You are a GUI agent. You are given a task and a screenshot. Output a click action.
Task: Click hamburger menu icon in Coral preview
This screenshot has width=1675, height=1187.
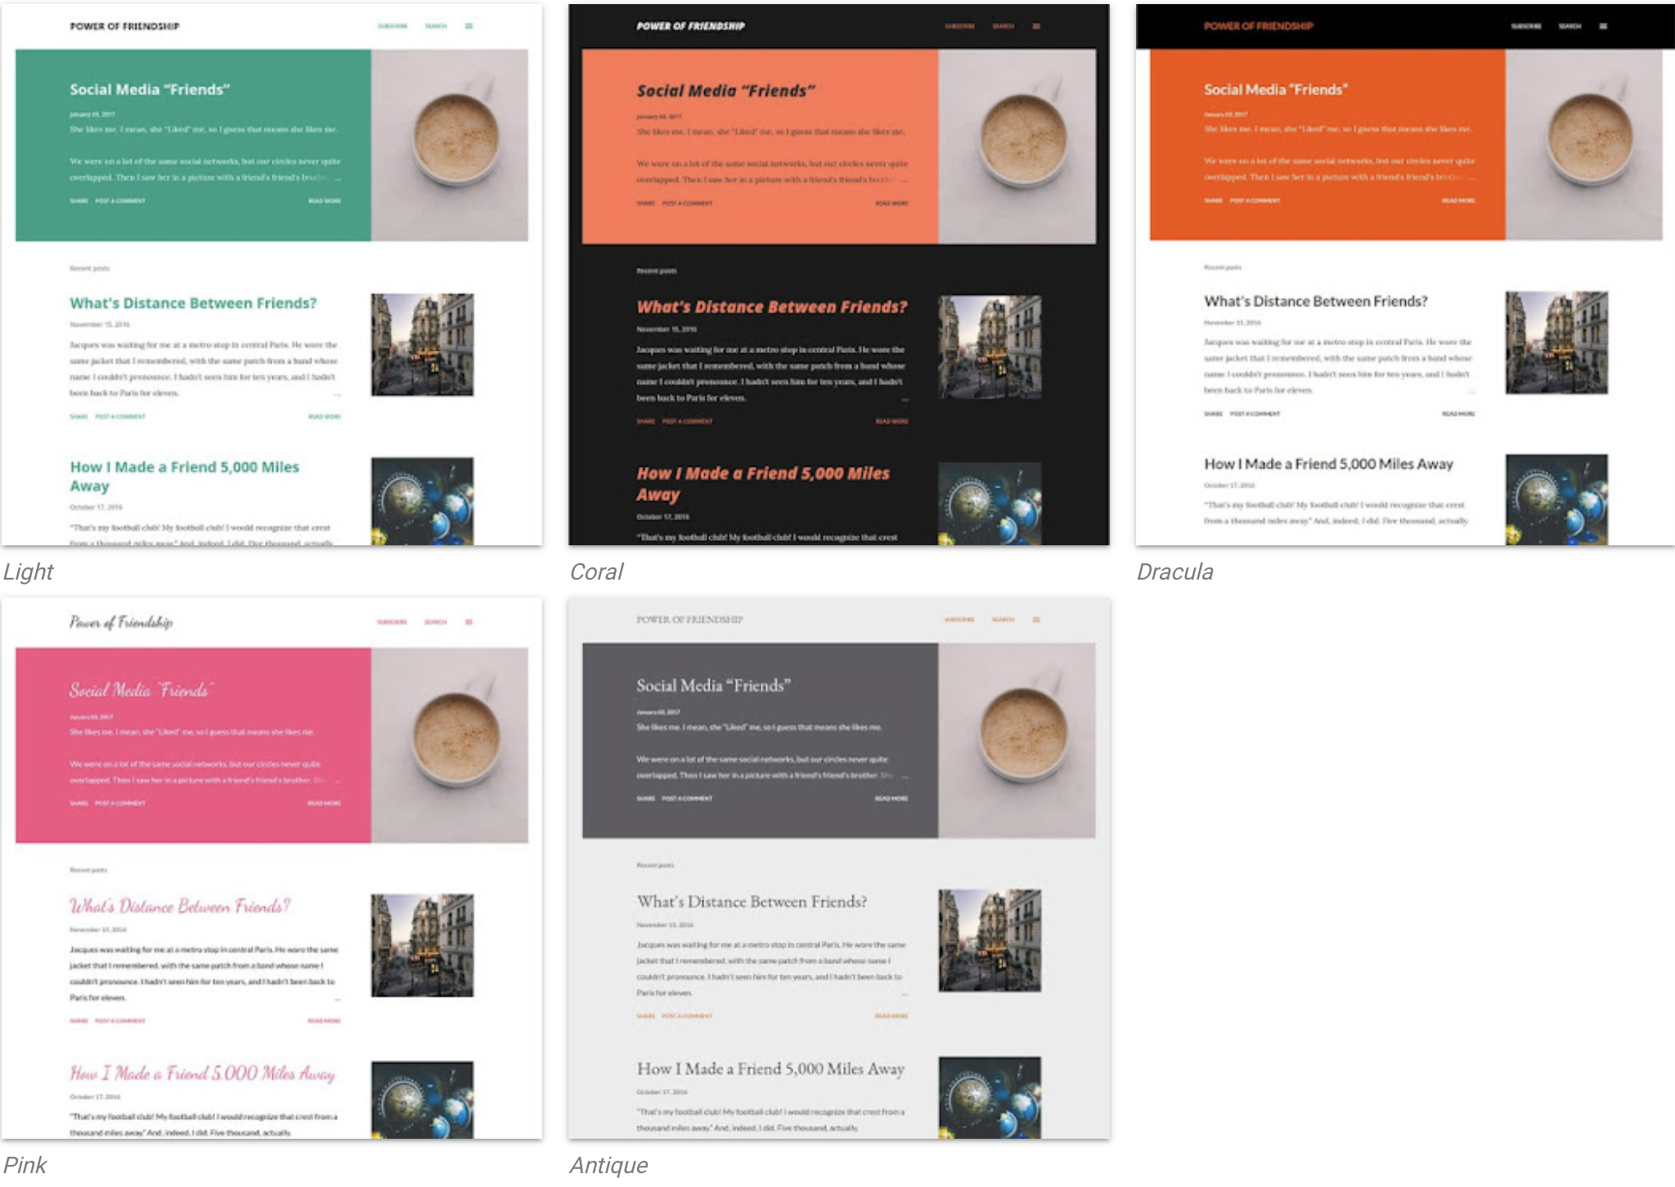(1036, 26)
